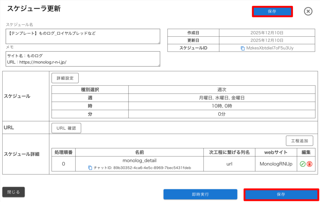The width and height of the screenshot is (320, 202).
Task: Delete the monolog_detail process with the red trash icon
Action: pos(309,164)
